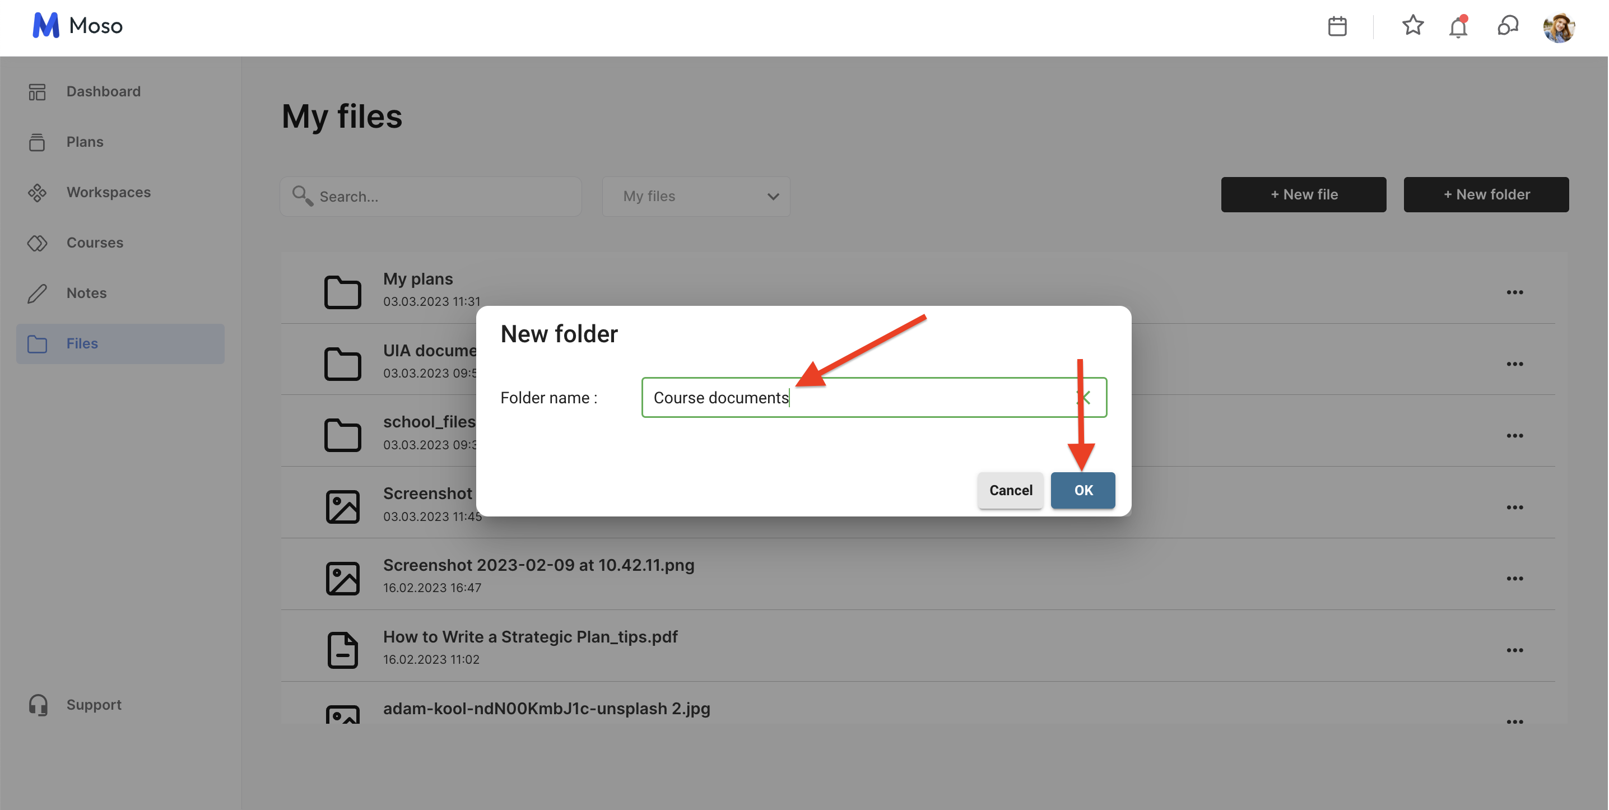
Task: Go to Dashboard in sidebar
Action: [103, 91]
